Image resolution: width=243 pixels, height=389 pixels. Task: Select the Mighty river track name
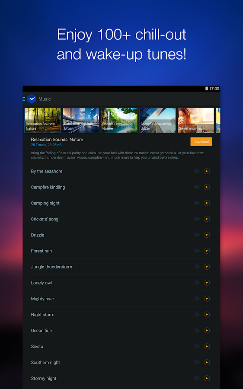point(42,299)
